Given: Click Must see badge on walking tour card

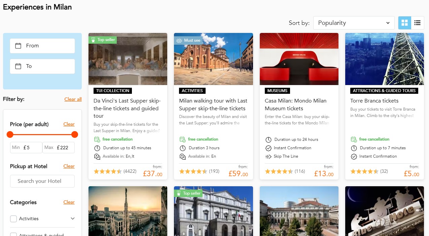Looking at the screenshot, I should click(x=188, y=40).
